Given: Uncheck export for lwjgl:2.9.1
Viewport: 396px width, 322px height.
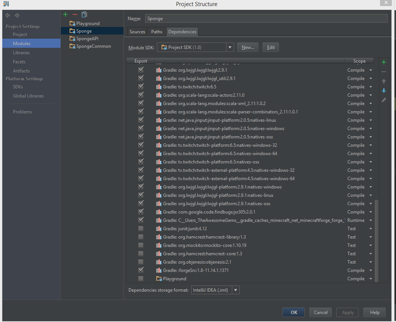Looking at the screenshot, I should click(141, 70).
